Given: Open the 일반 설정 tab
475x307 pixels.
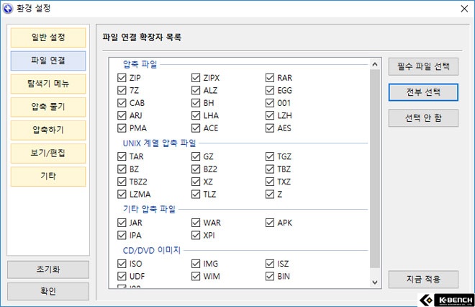Looking at the screenshot, I should tap(48, 37).
